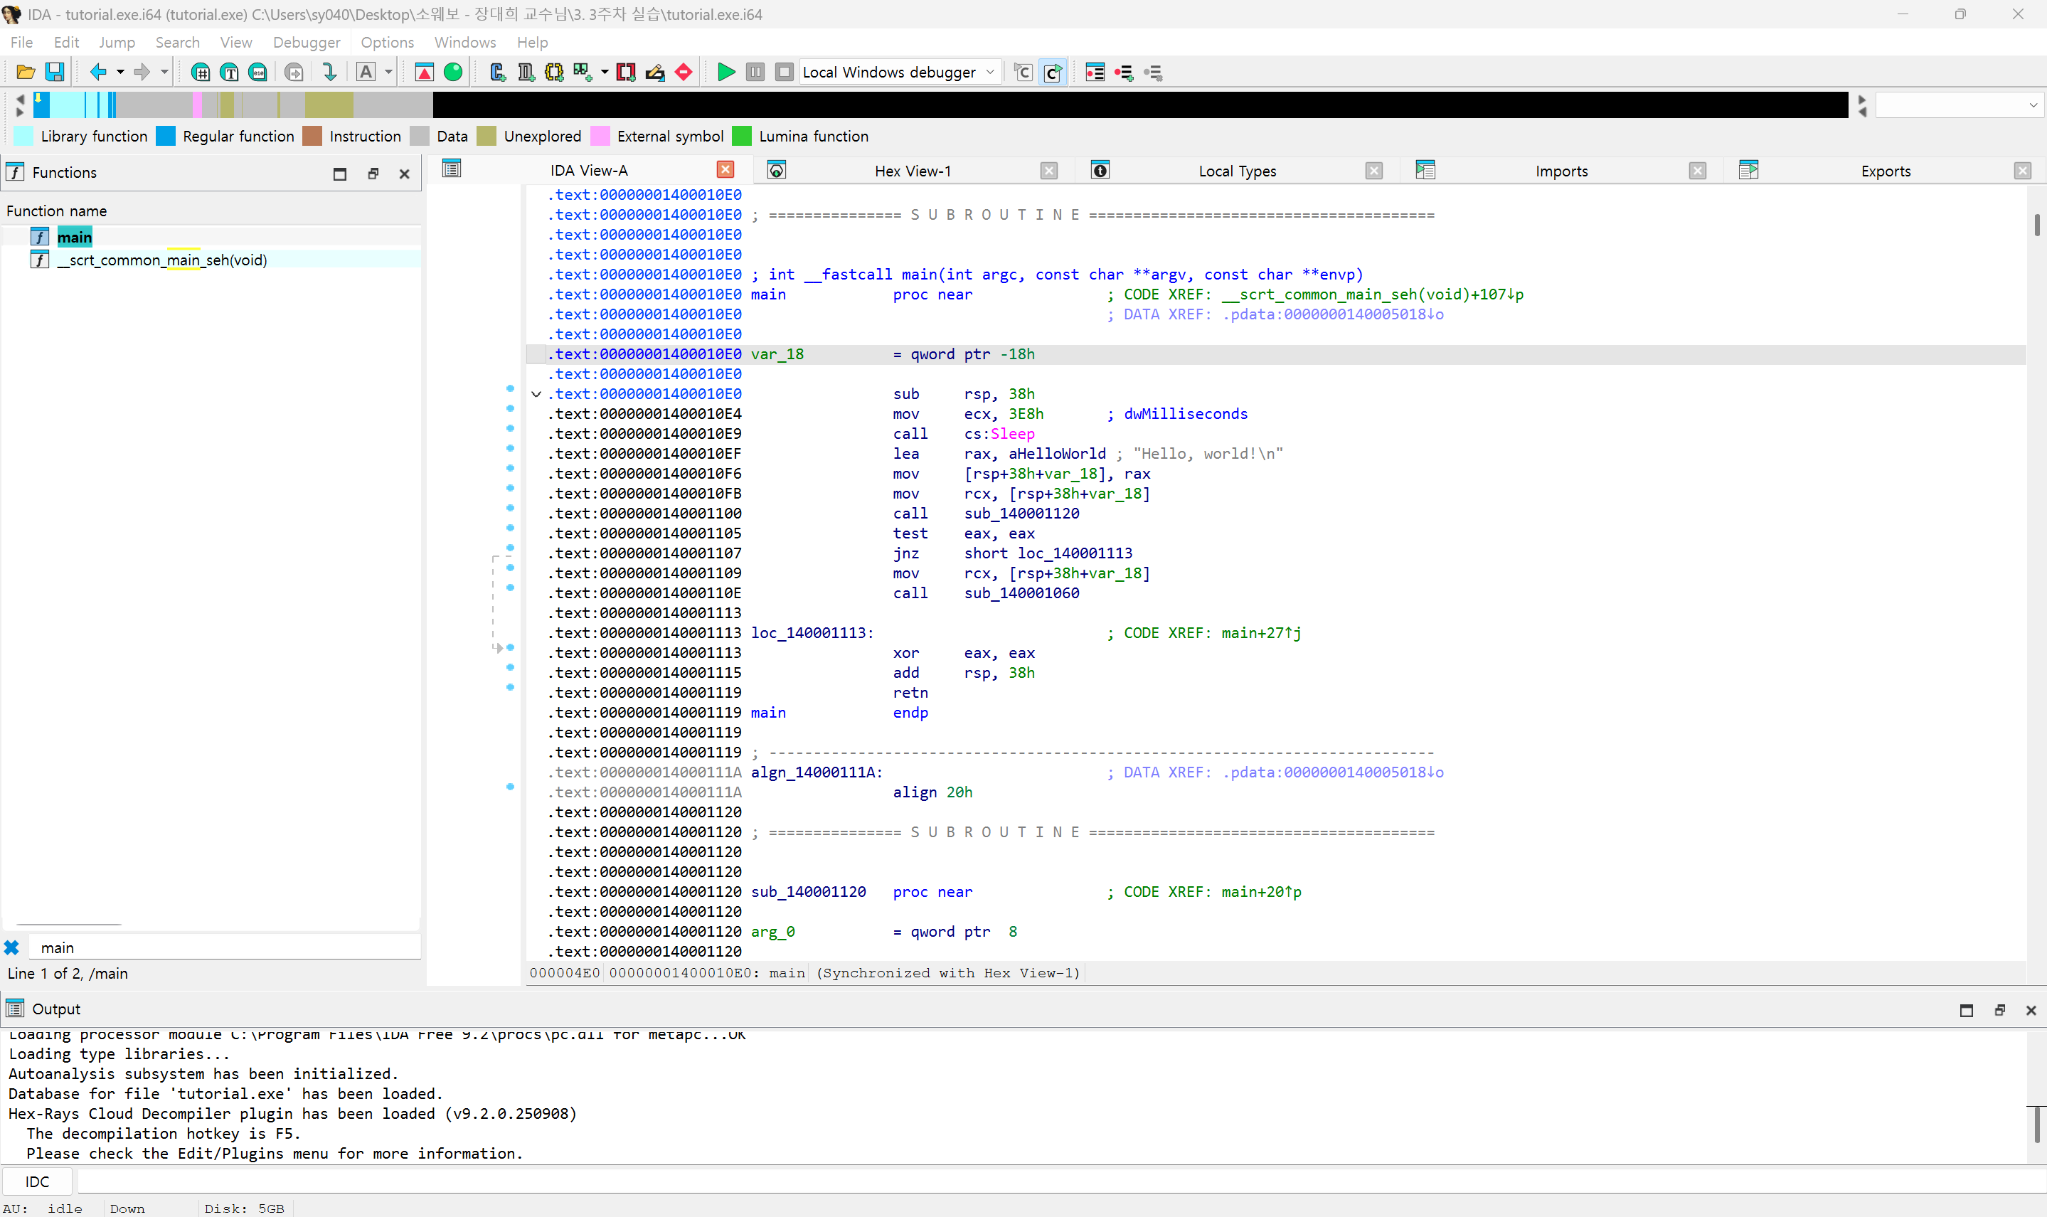Image resolution: width=2047 pixels, height=1217 pixels.
Task: Click the red triangle toolbar icon
Action: click(x=425, y=72)
